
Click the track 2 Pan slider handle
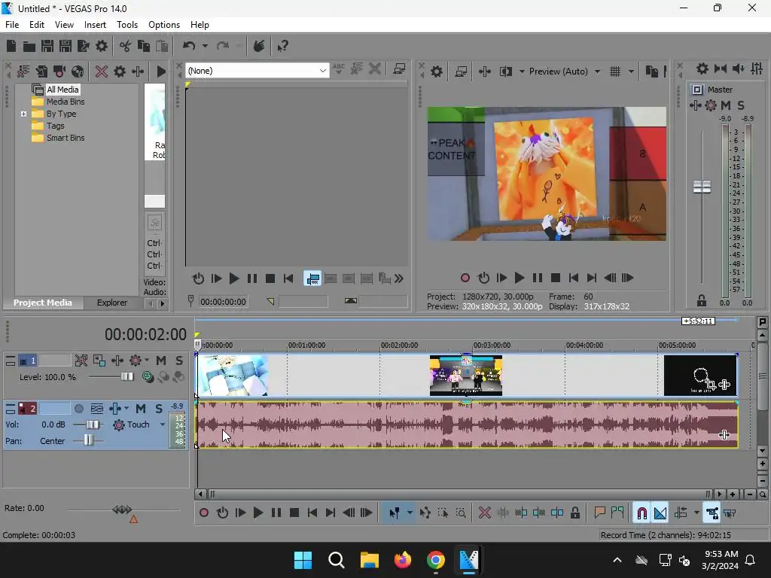click(88, 440)
